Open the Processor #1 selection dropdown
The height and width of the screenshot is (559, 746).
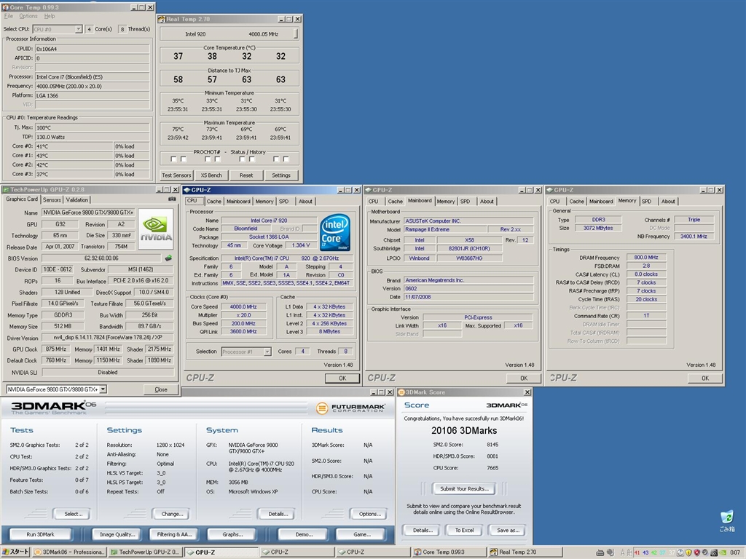click(267, 352)
